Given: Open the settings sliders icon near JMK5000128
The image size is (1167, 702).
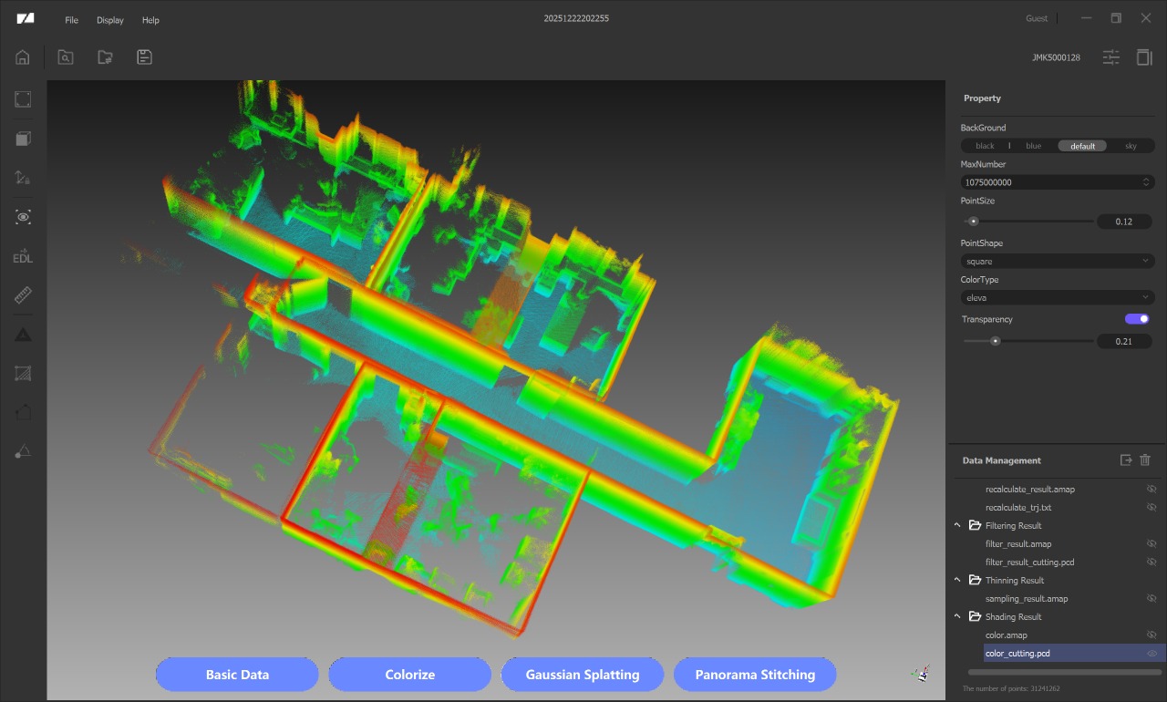Looking at the screenshot, I should (x=1110, y=57).
